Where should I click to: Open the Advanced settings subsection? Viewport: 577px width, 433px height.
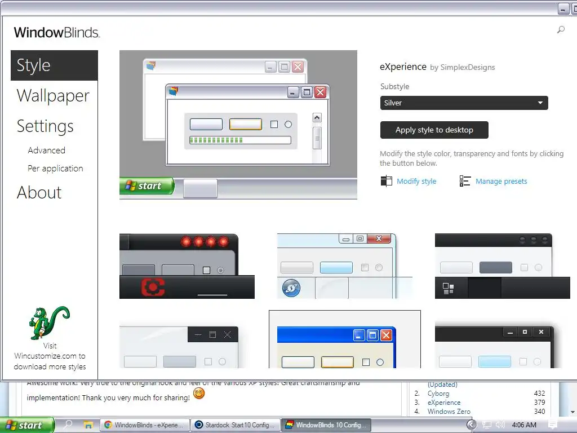pos(46,150)
